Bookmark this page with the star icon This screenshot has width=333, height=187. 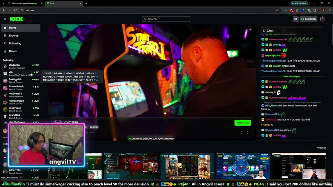277,10
